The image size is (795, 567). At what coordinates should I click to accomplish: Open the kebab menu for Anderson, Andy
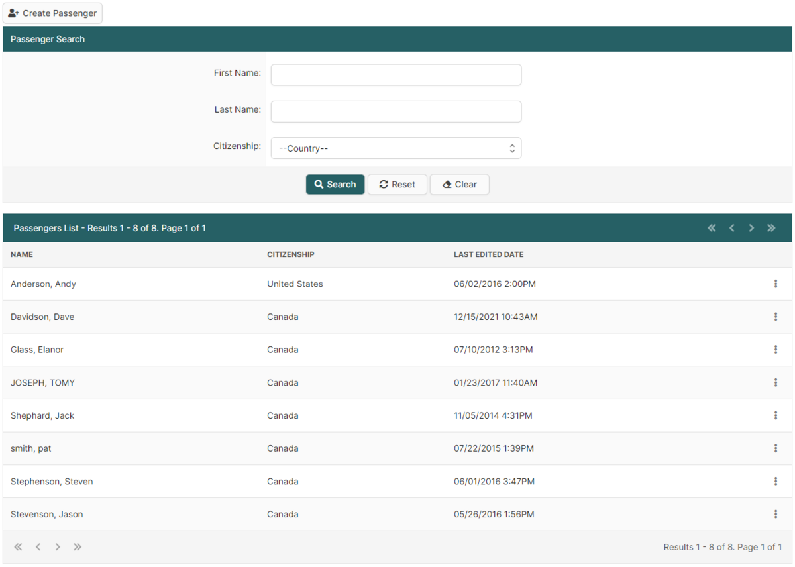tap(776, 283)
